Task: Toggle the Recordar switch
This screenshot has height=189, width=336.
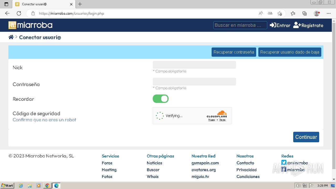Action: (161, 99)
